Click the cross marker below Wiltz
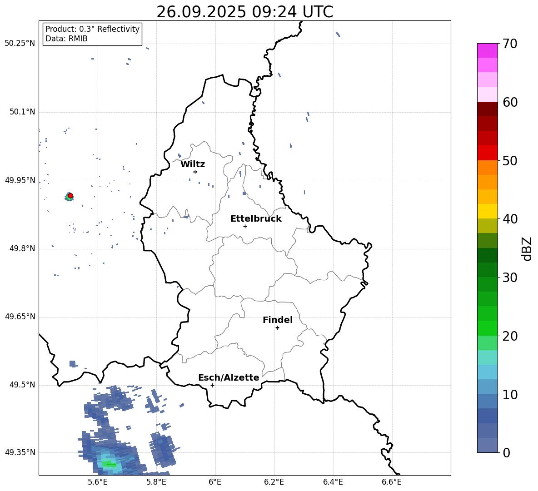Image resolution: width=538 pixels, height=491 pixels. 195,172
